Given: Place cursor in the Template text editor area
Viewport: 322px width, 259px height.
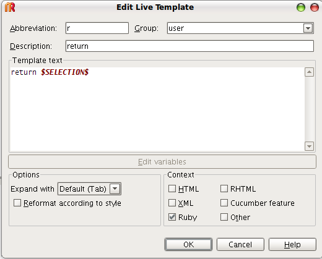Looking at the screenshot, I should (x=157, y=109).
